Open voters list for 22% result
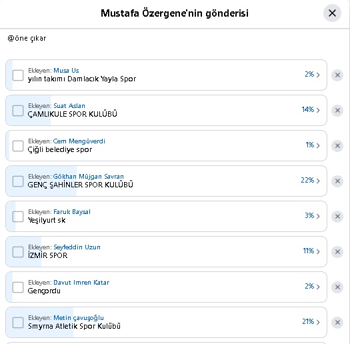 tap(310, 181)
